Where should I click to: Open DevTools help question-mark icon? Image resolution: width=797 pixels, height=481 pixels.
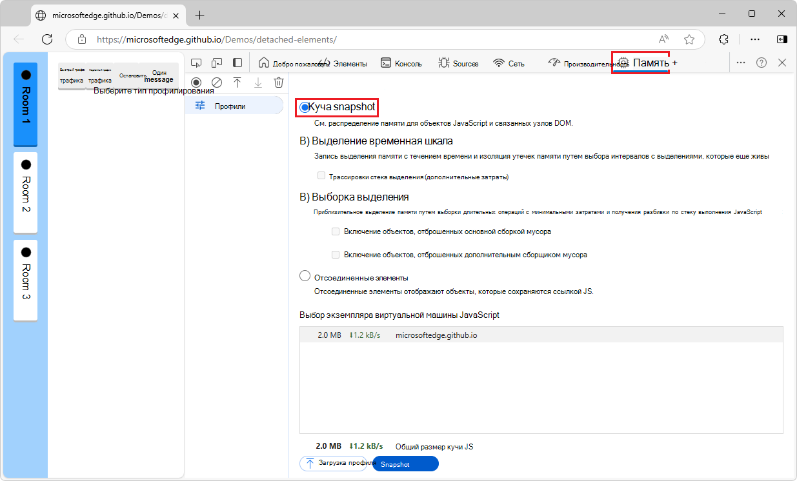(762, 63)
